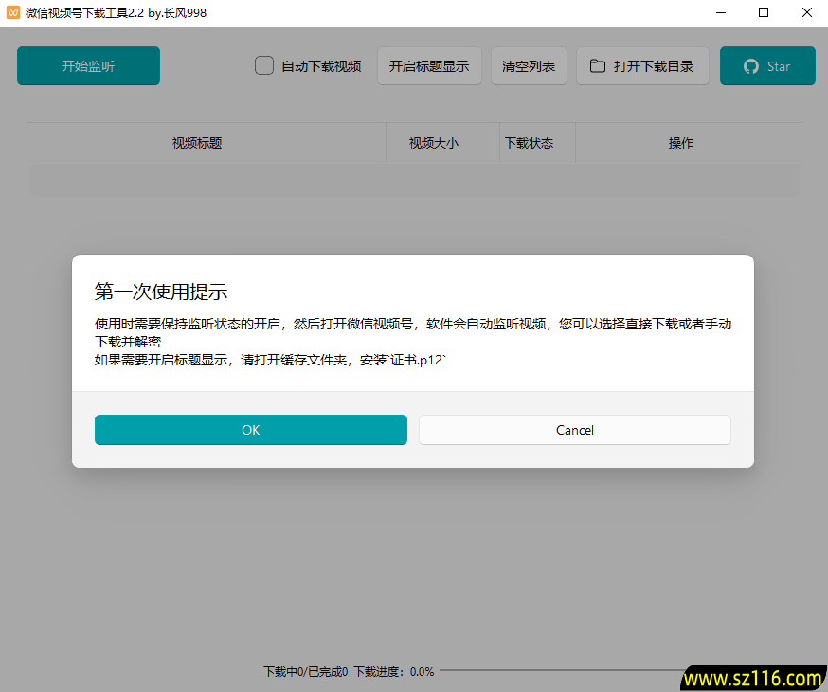The image size is (828, 692).
Task: Dismiss the dialog with Cancel
Action: pyautogui.click(x=574, y=430)
